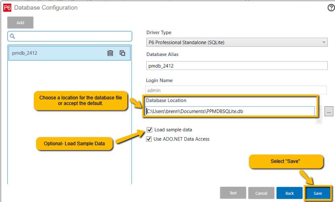Click the database search box

[73, 36]
